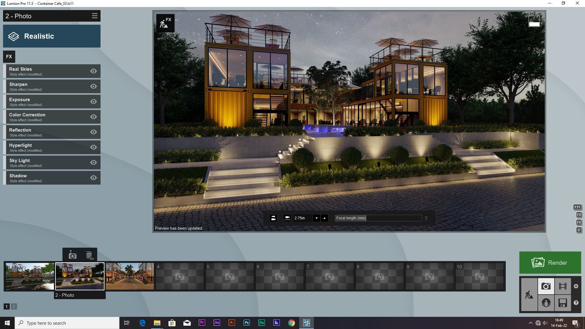Switch to photo set page 1
This screenshot has height=329, width=585.
tap(6, 306)
